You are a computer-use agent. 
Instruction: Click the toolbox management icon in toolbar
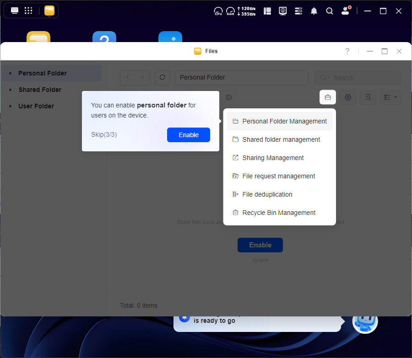click(x=328, y=97)
